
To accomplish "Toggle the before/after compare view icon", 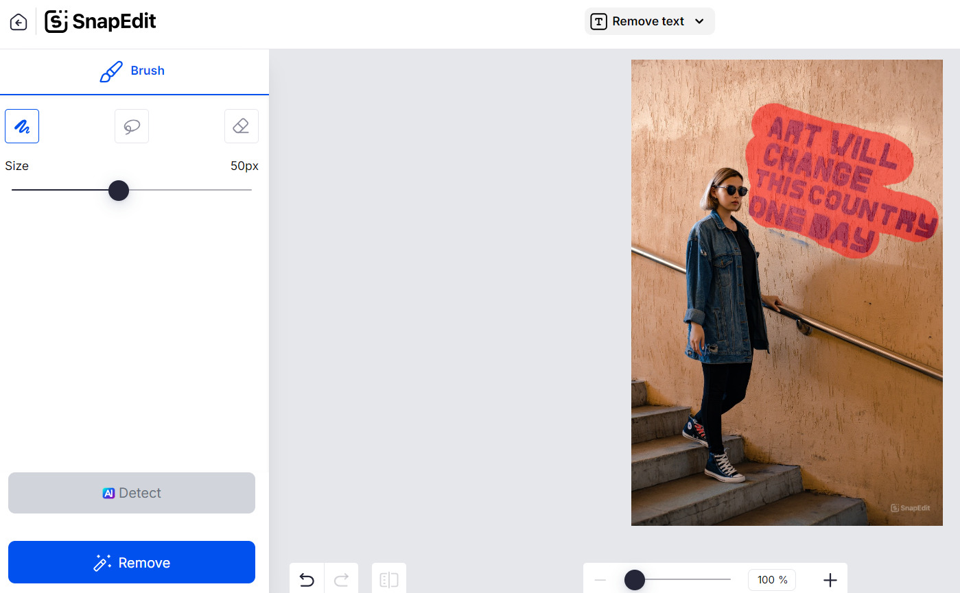I will point(389,580).
